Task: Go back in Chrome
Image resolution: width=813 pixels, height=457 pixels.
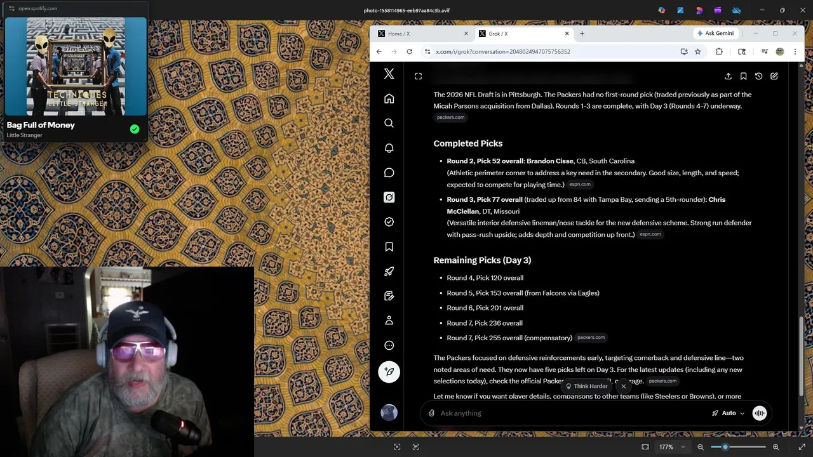Action: point(379,51)
